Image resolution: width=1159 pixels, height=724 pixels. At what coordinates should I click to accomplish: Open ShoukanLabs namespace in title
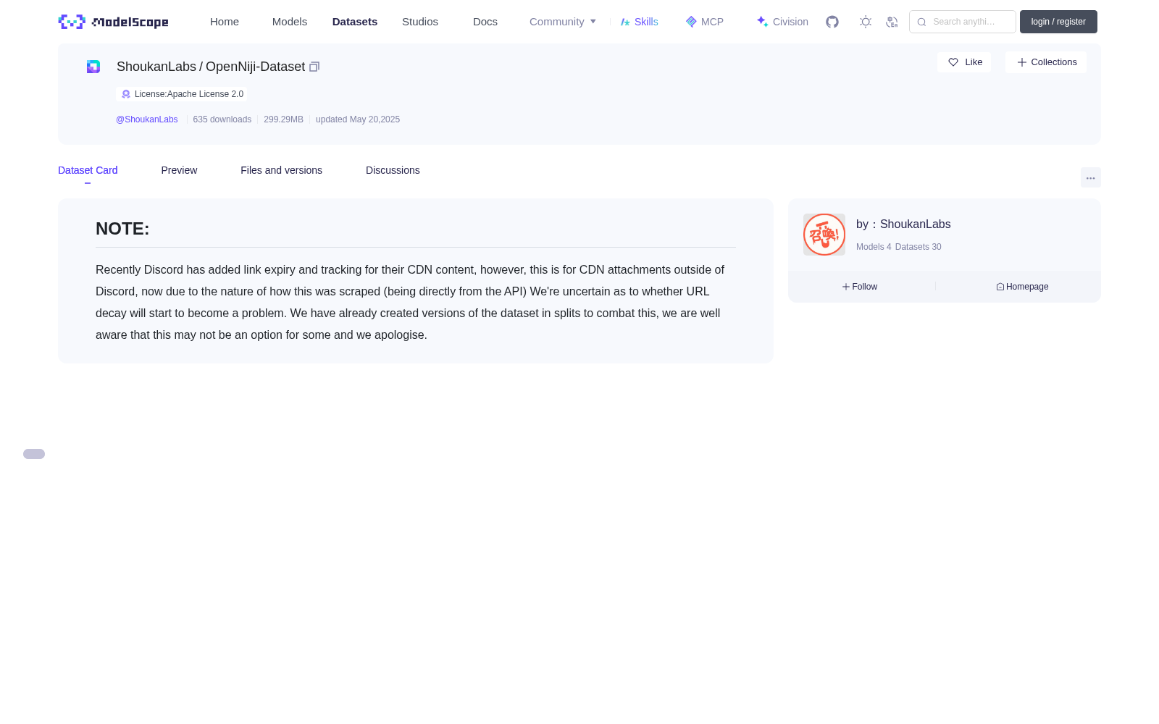click(156, 67)
